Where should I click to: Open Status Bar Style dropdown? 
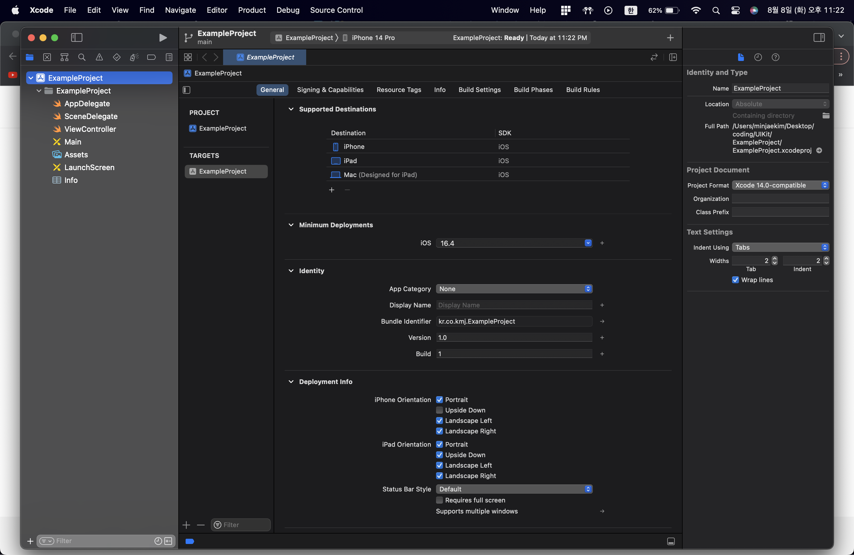[x=514, y=489]
